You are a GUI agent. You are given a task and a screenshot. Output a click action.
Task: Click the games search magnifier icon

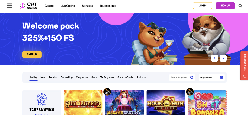192,77
